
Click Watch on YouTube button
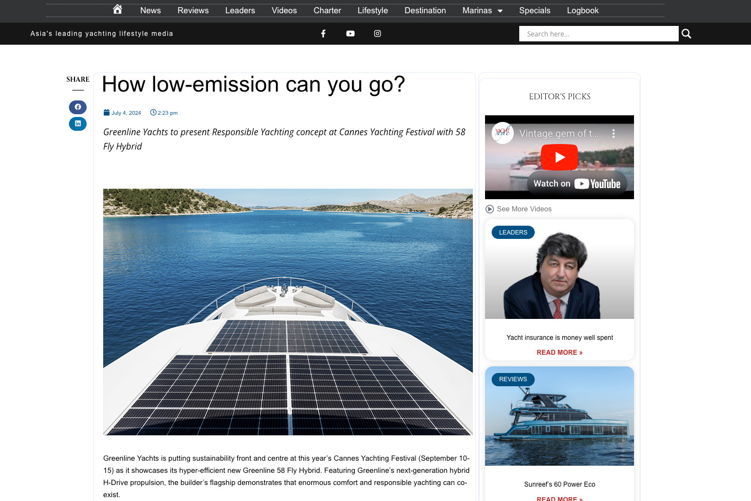pyautogui.click(x=577, y=184)
